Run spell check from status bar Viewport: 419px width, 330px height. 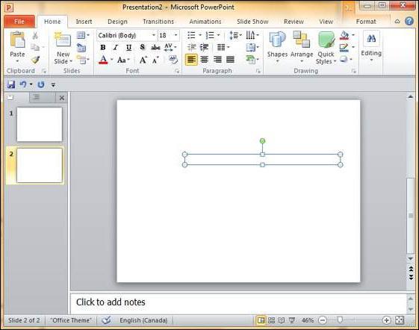click(106, 320)
